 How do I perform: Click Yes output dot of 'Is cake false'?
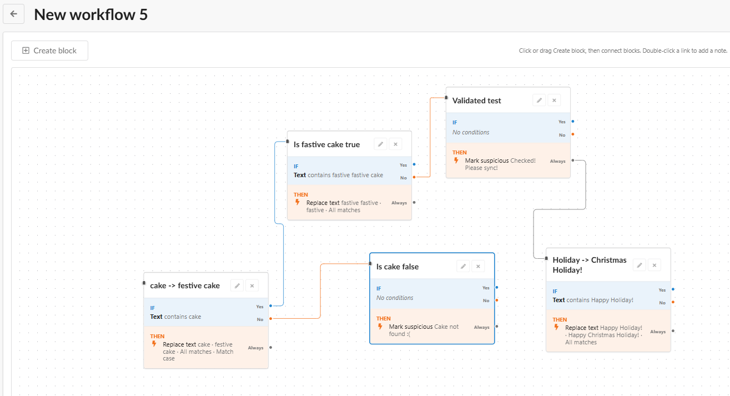497,288
